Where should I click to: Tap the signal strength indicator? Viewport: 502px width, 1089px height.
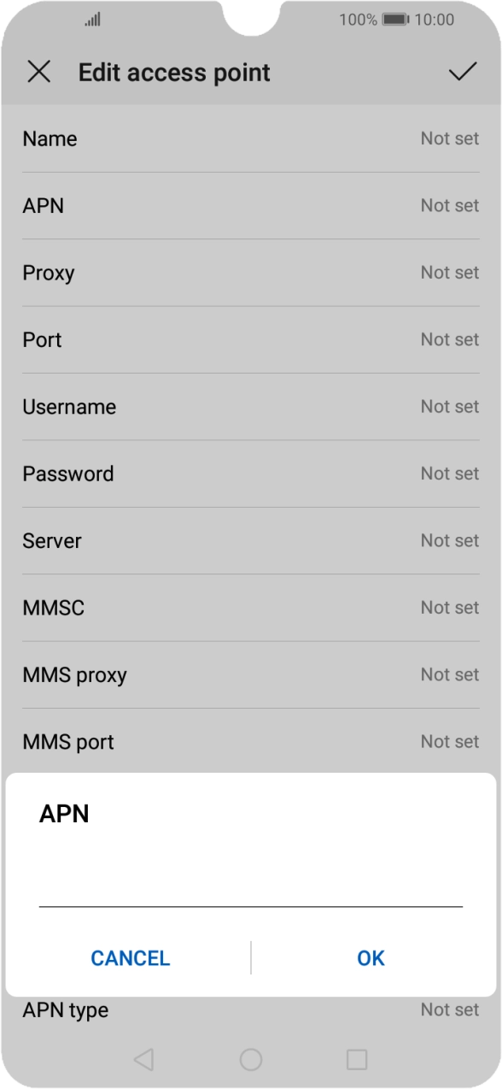pos(90,19)
